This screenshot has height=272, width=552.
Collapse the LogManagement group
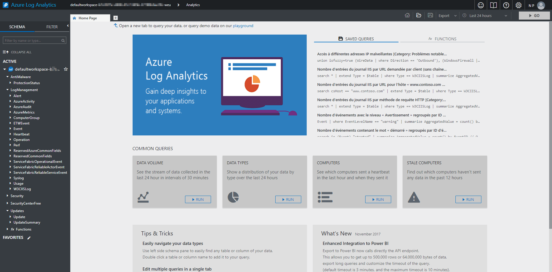tap(7, 90)
